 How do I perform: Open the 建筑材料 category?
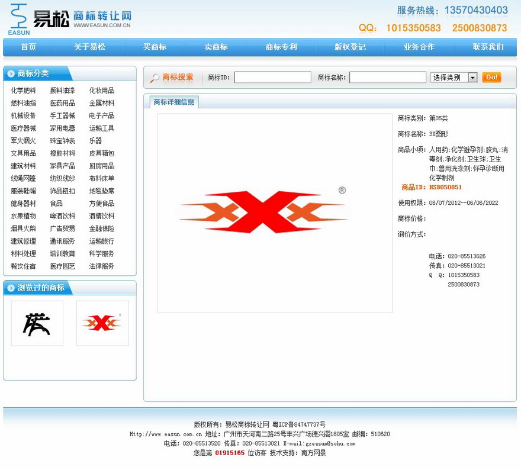(23, 166)
